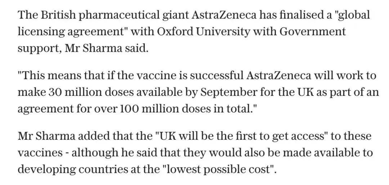
Task: Click the word "vaccines" starting a line
Action: pos(40,153)
